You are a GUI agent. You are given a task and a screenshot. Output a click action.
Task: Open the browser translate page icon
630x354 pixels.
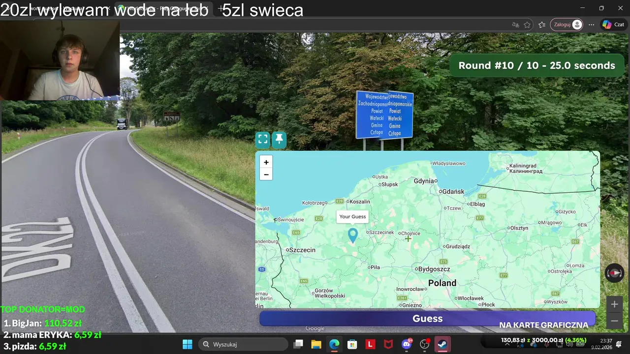tap(515, 25)
